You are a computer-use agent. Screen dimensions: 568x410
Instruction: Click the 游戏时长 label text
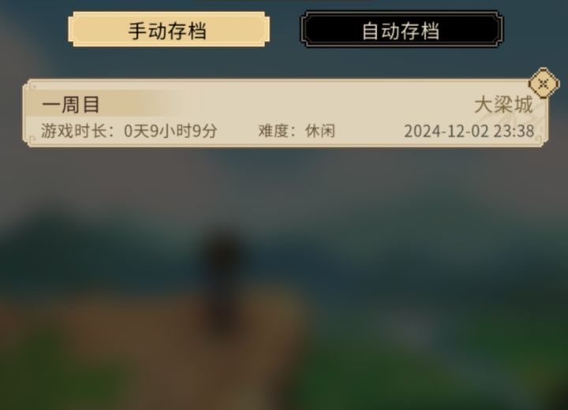73,131
